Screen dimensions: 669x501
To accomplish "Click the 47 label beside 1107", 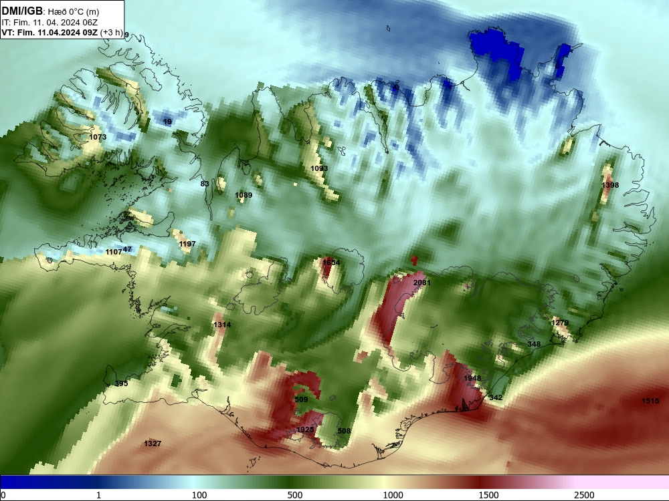I will (127, 249).
